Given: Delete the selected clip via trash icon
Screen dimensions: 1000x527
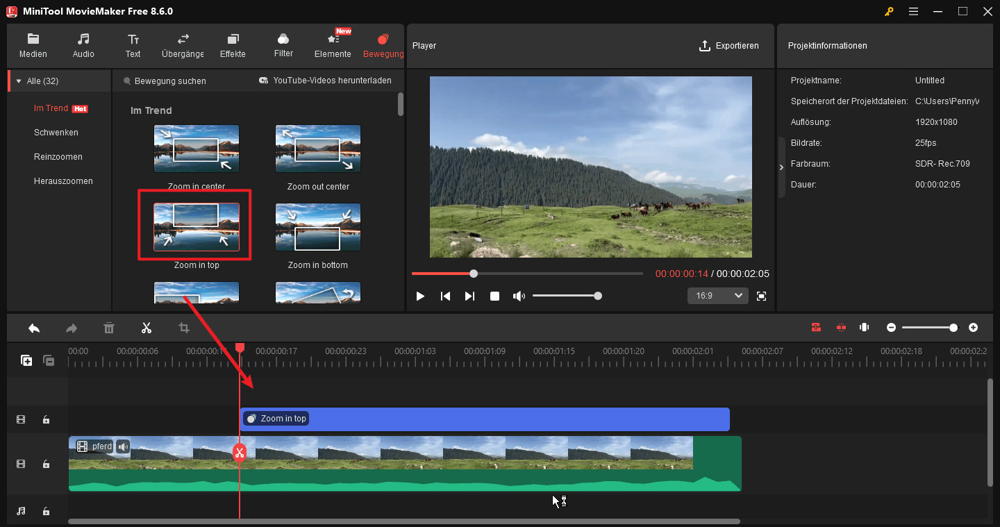Looking at the screenshot, I should coord(109,327).
